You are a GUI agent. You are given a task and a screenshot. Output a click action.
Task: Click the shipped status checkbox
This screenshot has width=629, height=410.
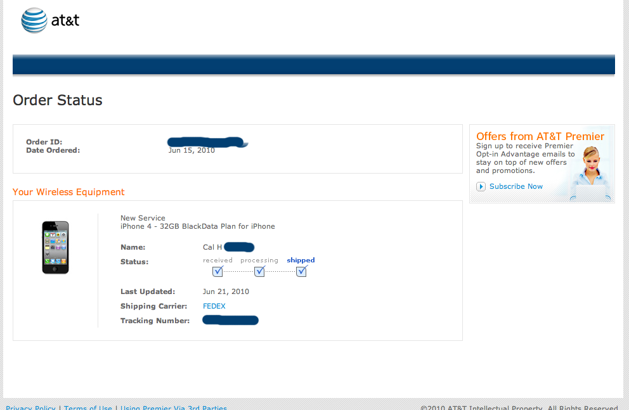point(302,271)
